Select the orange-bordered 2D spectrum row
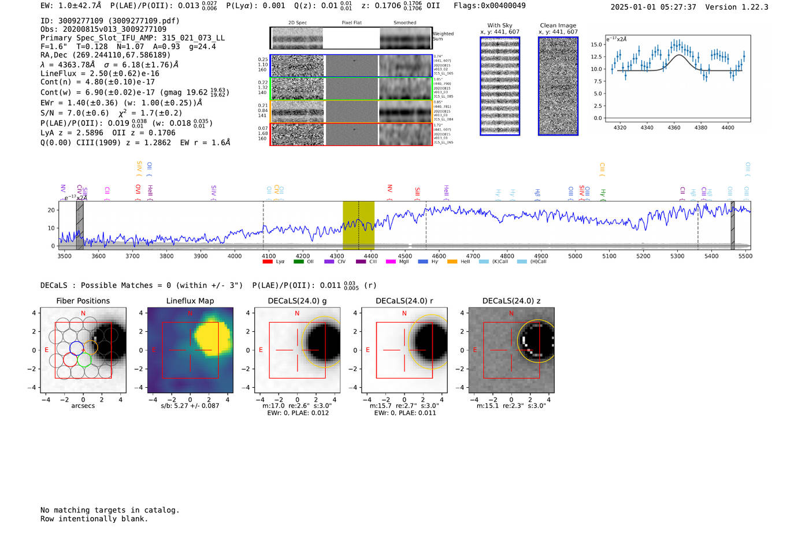This screenshot has width=809, height=550. [351, 111]
